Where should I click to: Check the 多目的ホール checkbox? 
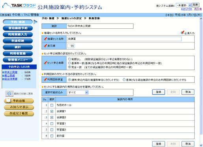[x=52, y=105]
